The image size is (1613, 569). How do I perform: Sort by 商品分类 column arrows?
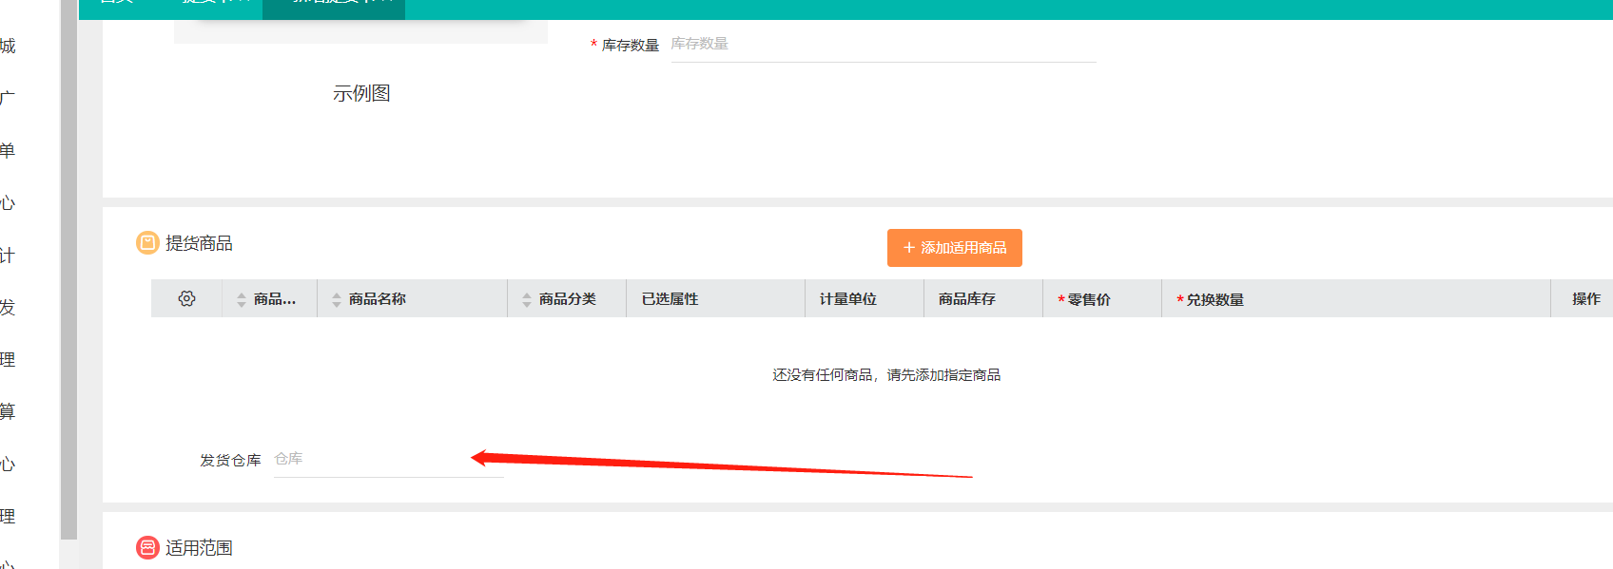tap(527, 299)
